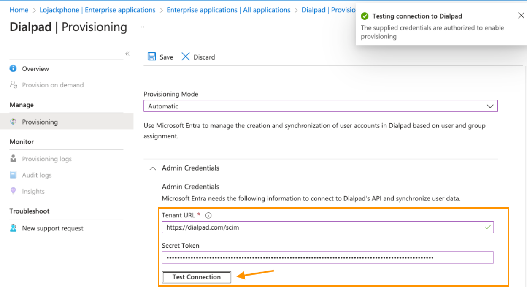This screenshot has height=287, width=527.
Task: Click the Overview info icon
Action: pyautogui.click(x=13, y=68)
